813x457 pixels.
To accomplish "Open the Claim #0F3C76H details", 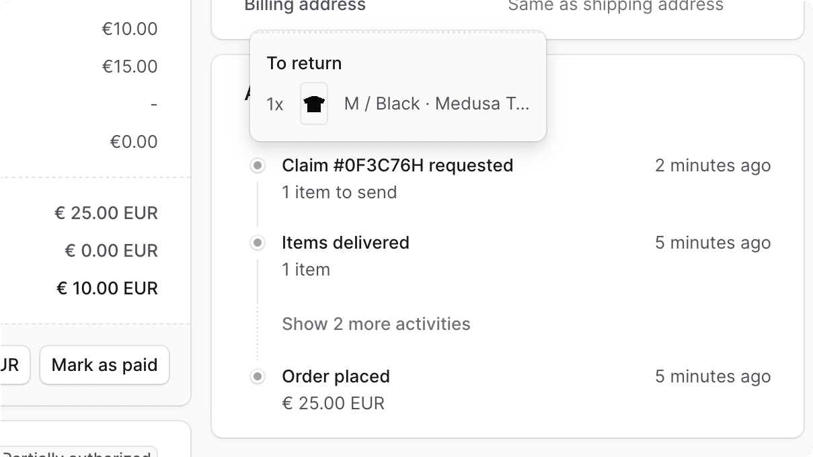I will (397, 165).
